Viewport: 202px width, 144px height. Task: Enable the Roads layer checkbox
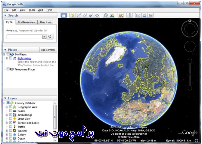point(11,111)
